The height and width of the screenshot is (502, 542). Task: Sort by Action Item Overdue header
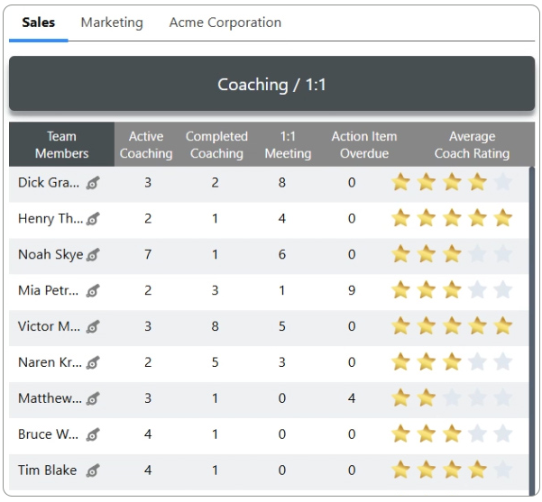363,145
